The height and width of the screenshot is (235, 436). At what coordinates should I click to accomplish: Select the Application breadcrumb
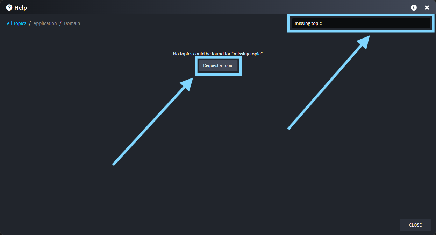point(45,23)
